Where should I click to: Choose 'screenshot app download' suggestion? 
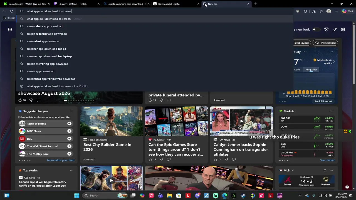click(155, 41)
